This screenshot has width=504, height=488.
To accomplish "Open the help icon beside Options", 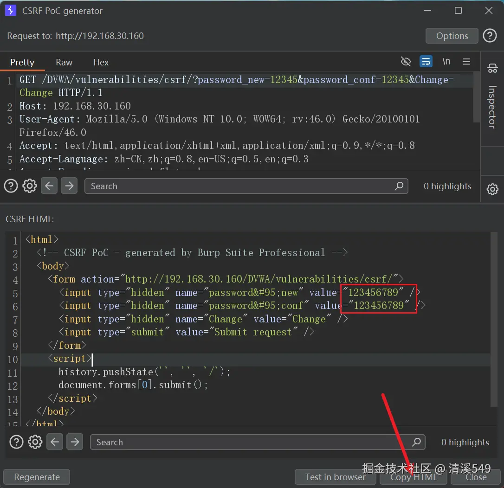I will pyautogui.click(x=490, y=36).
